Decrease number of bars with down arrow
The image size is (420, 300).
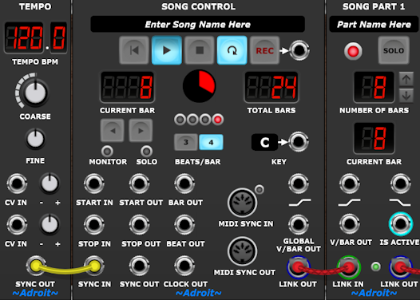(x=406, y=95)
